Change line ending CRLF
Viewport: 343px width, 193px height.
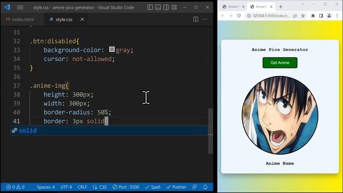[82, 187]
